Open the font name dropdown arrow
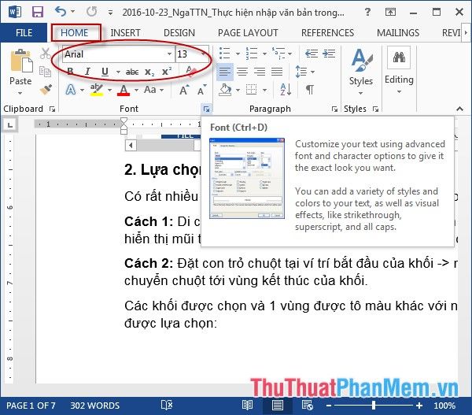The image size is (472, 415). (169, 54)
